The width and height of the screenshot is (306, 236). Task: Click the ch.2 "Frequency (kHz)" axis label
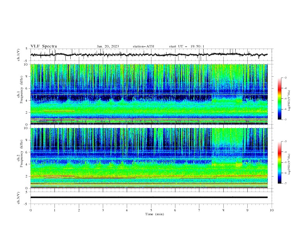click(22, 153)
